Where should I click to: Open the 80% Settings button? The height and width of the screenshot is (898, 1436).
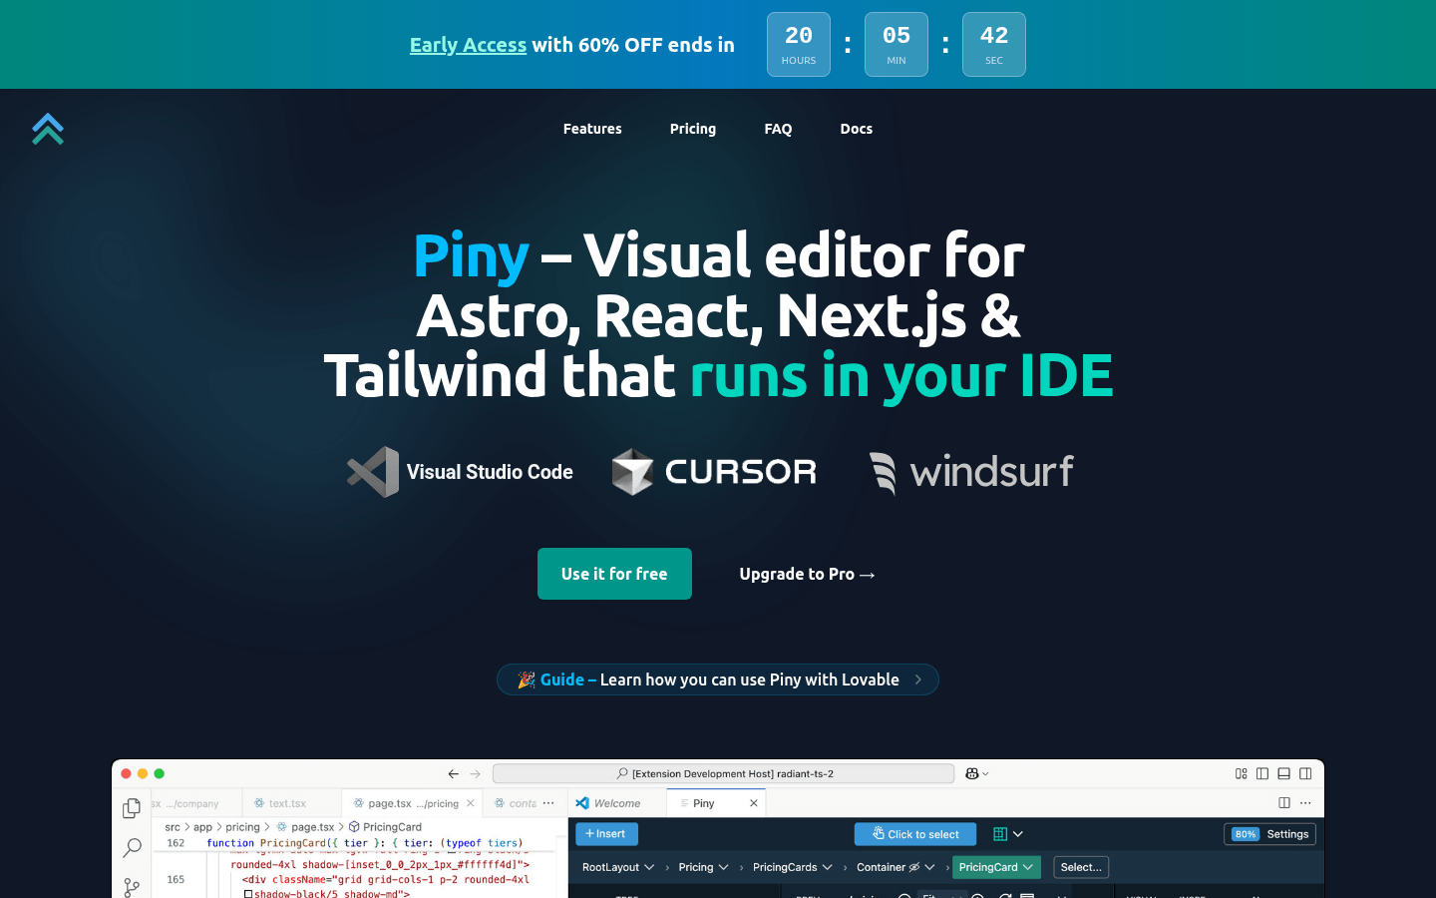click(1270, 834)
